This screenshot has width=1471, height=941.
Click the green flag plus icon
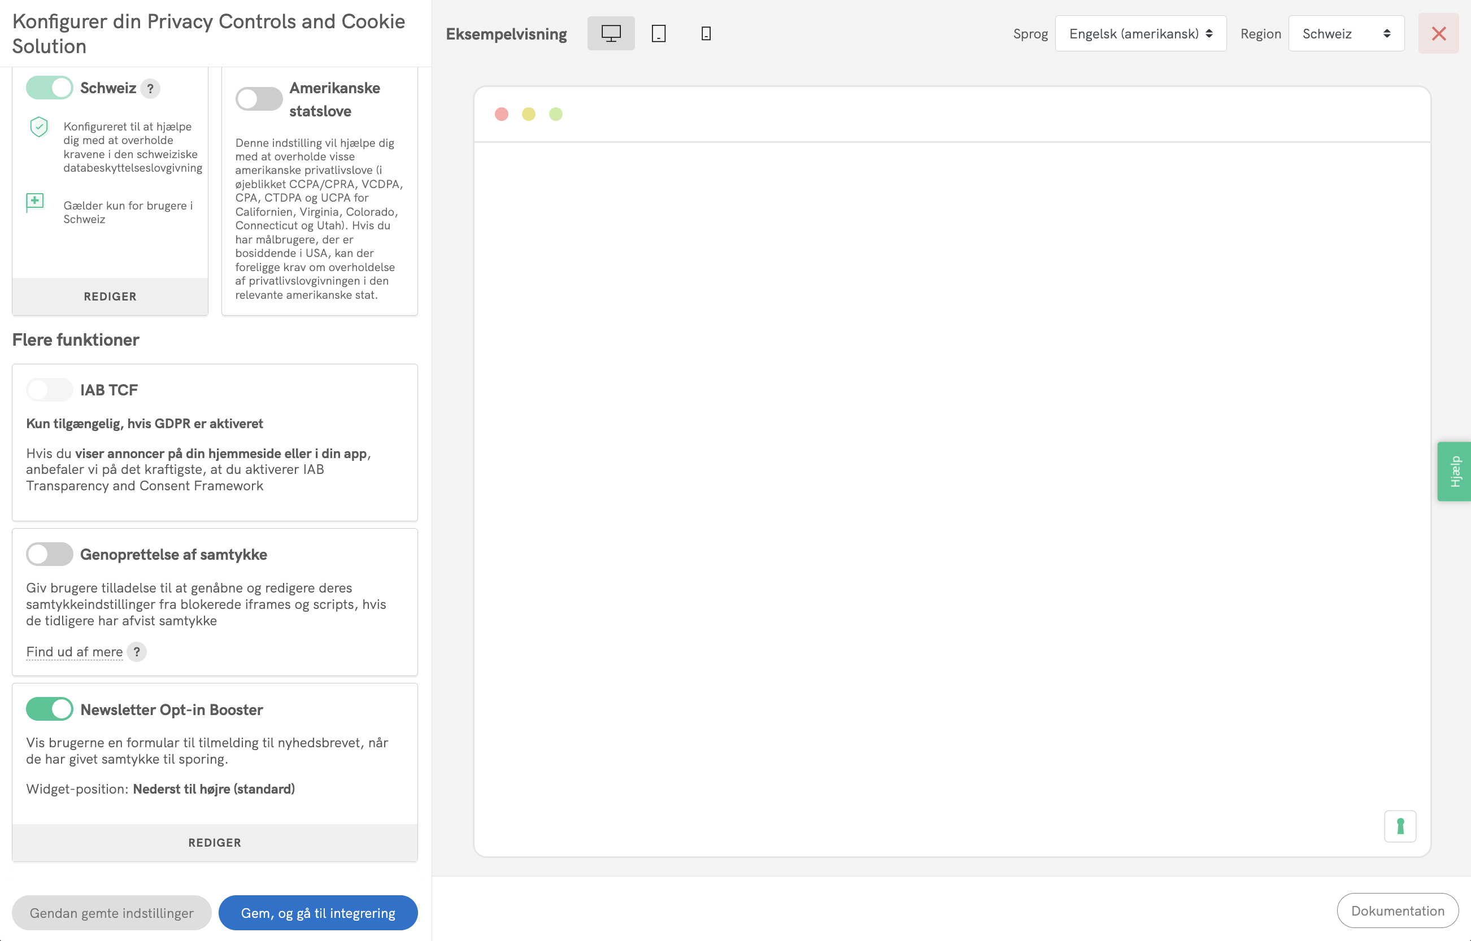click(35, 202)
